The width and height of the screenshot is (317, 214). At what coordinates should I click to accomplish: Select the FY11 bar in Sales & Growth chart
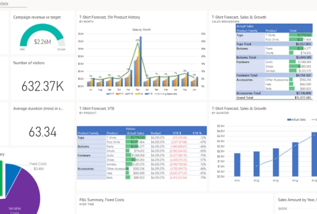[x=237, y=165]
